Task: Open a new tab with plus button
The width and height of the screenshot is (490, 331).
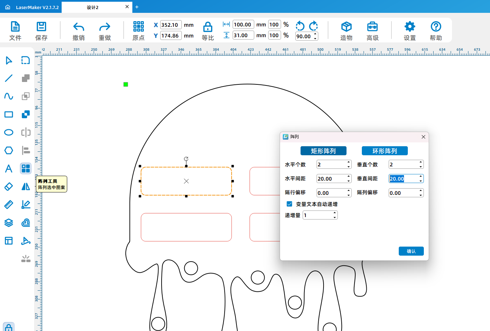Action: (x=137, y=7)
